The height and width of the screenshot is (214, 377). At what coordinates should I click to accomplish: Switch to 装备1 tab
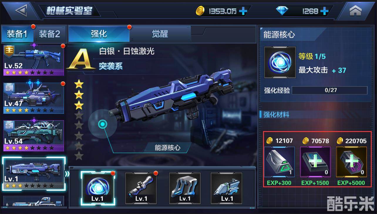17,34
